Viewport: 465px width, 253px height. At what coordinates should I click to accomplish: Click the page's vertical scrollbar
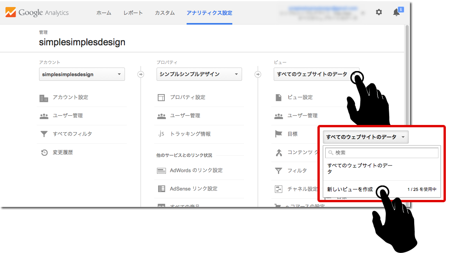(407, 78)
